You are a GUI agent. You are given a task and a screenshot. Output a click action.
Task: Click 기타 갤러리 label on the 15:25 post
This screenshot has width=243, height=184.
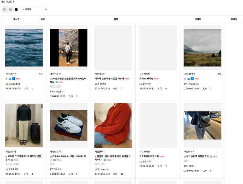click(11, 74)
